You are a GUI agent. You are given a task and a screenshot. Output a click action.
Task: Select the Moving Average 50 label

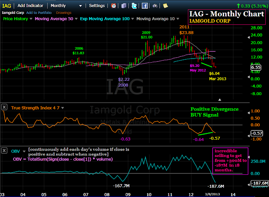[x=54, y=19]
